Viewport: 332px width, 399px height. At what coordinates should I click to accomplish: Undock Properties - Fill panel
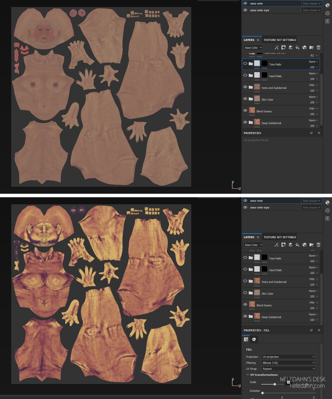311,330
